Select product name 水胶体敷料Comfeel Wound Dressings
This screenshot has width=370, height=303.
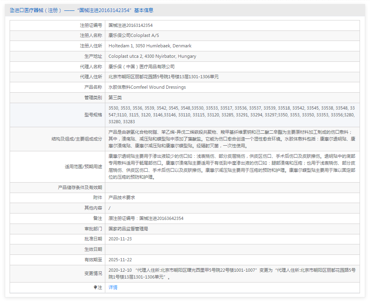pos(147,87)
